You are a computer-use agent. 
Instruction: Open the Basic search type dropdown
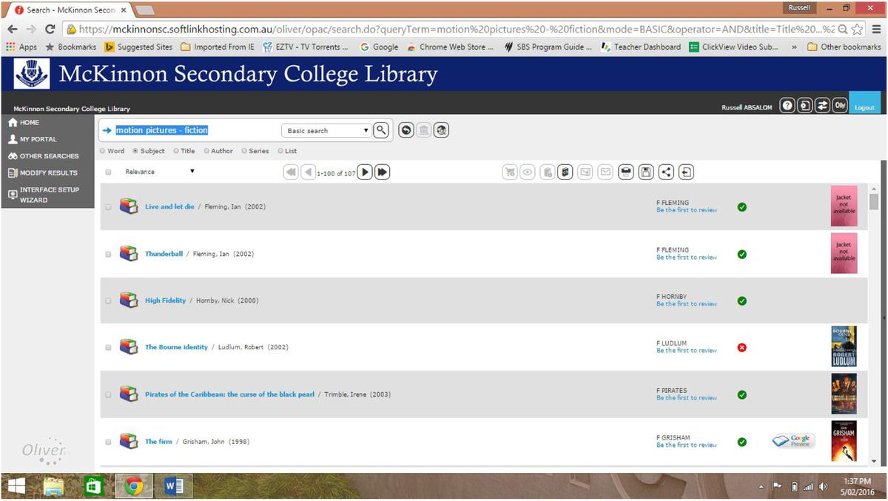(326, 131)
